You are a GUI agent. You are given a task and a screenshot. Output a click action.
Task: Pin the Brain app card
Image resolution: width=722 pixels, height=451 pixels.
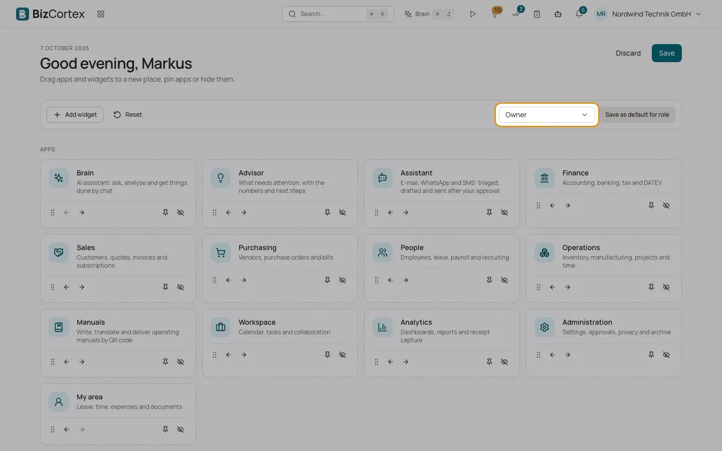pyautogui.click(x=165, y=212)
